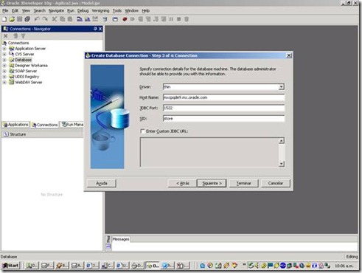
Task: Click the Pause debugger toolbar icon
Action: click(171, 19)
